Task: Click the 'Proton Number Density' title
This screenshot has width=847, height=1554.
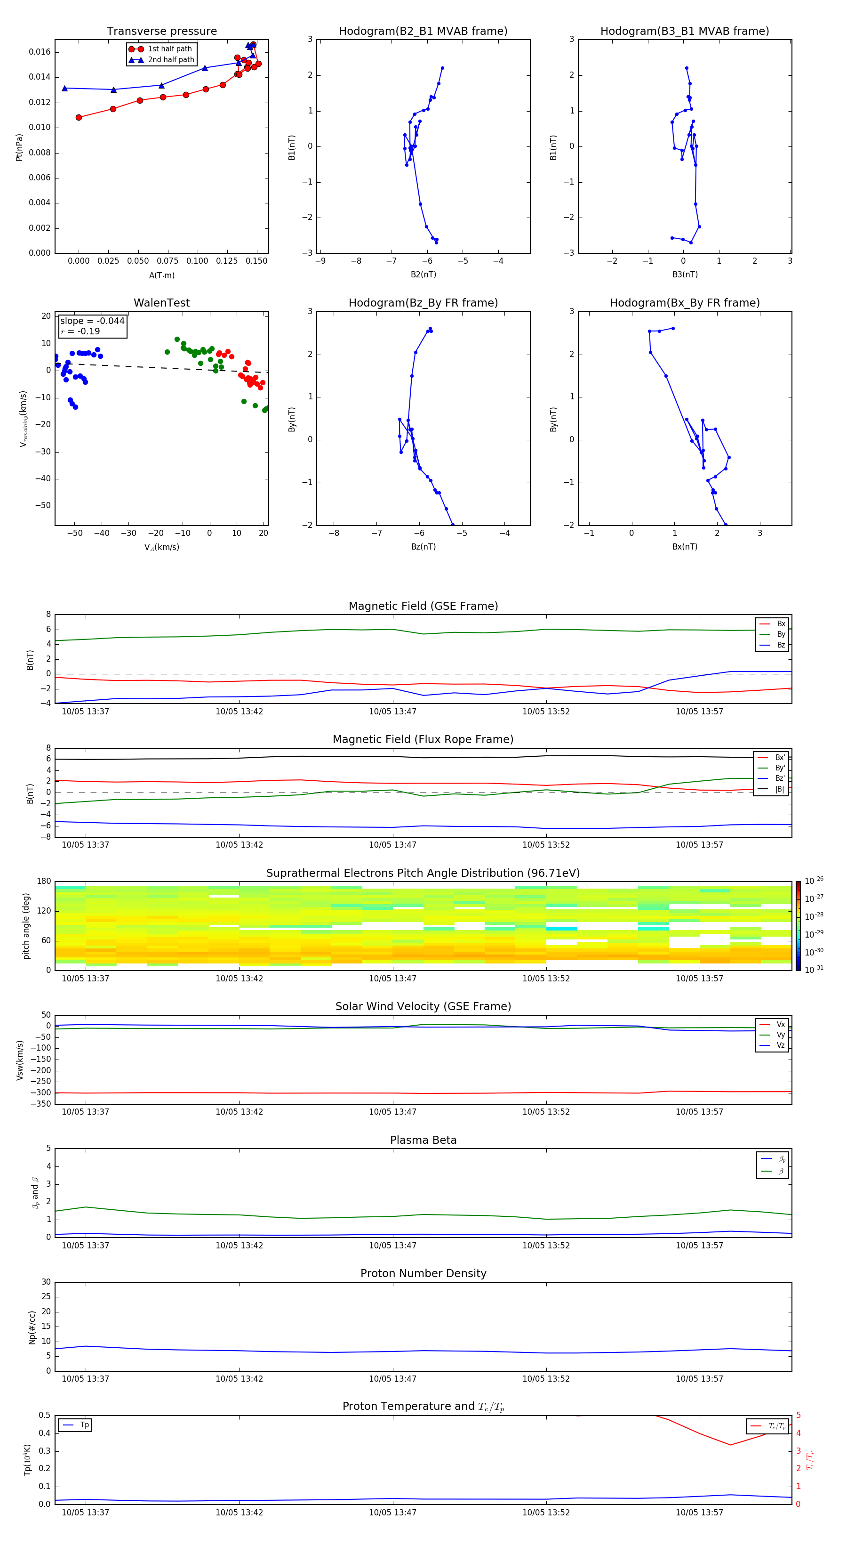Action: [423, 1273]
